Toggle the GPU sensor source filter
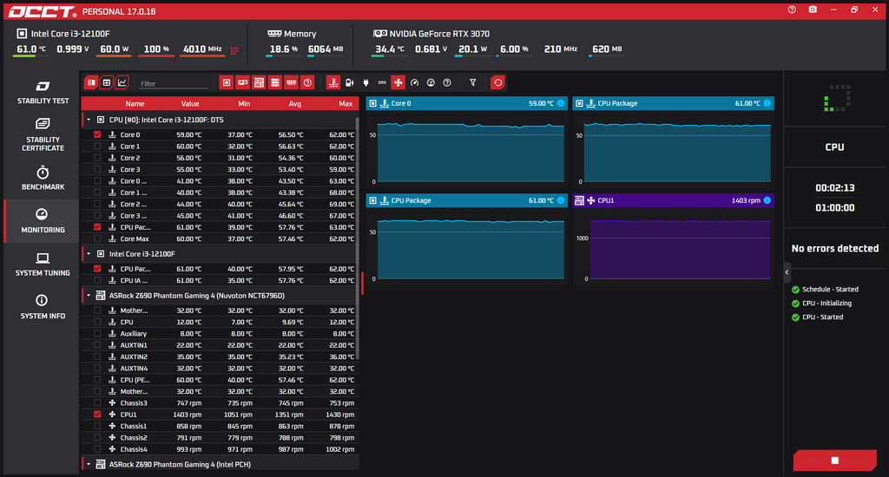 coord(243,82)
